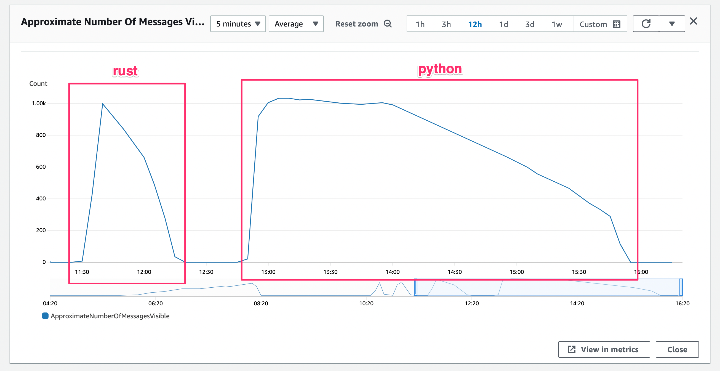This screenshot has width=720, height=371.
Task: Click right handle of mini timeline selection
Action: [681, 287]
